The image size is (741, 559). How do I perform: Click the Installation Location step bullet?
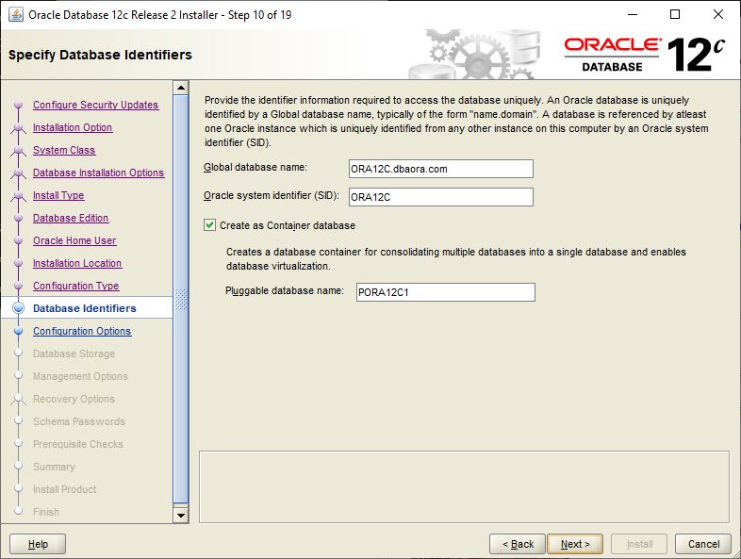[x=19, y=263]
